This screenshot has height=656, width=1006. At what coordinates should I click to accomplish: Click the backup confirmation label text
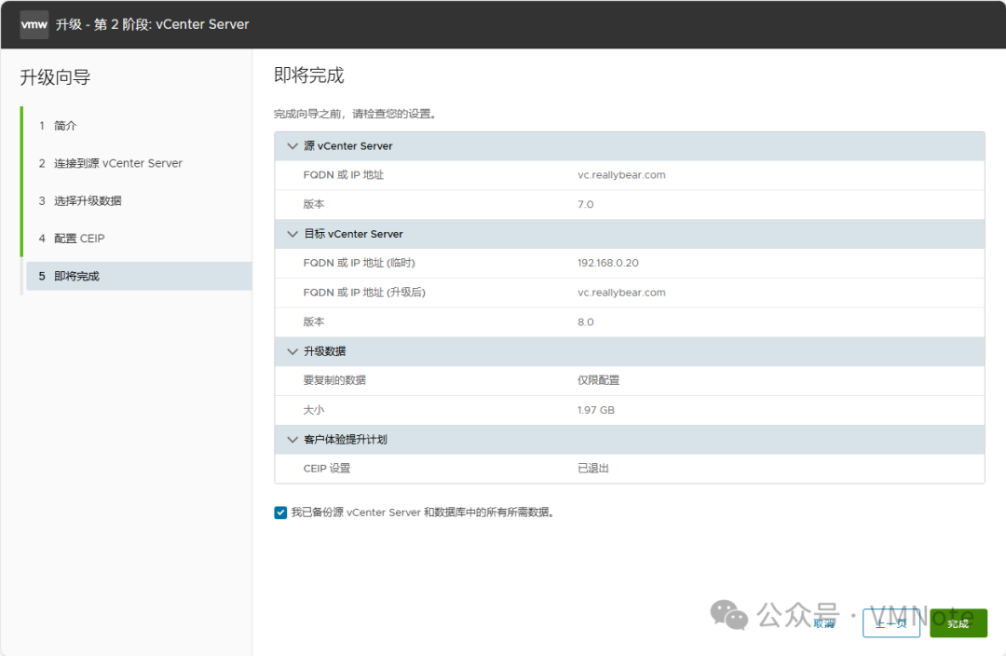click(x=422, y=512)
